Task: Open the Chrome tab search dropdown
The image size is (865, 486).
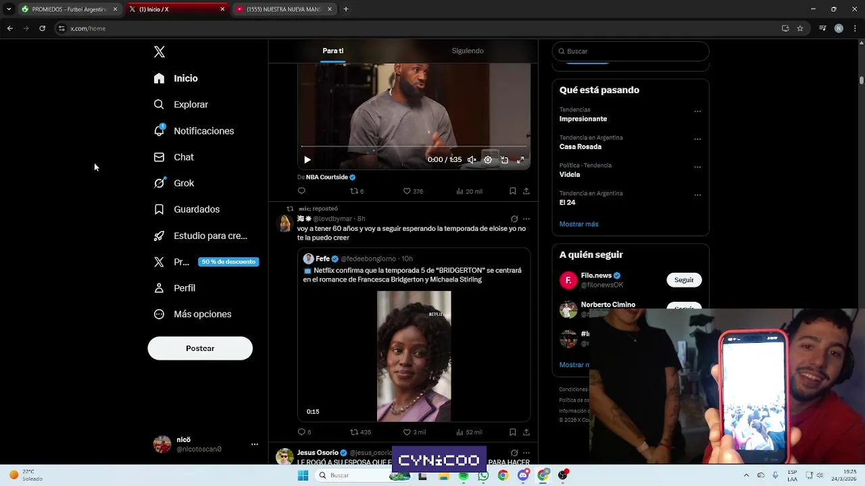Action: coord(8,9)
